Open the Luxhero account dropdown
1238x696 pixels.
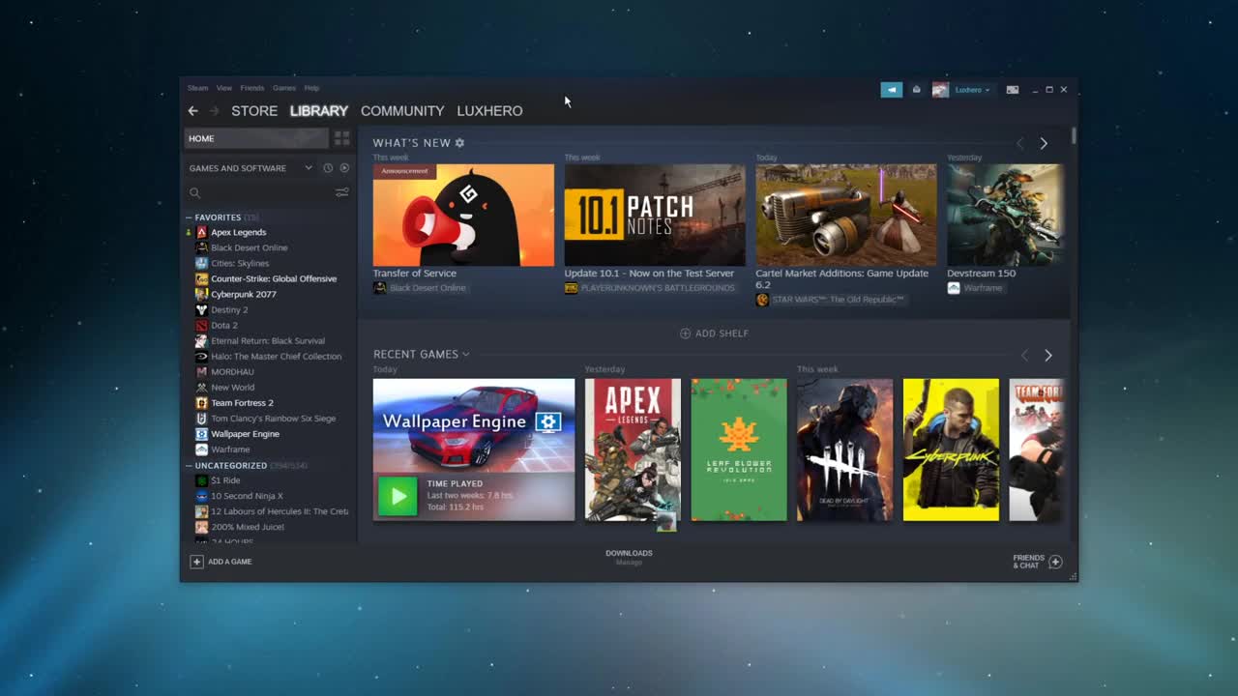tap(972, 90)
